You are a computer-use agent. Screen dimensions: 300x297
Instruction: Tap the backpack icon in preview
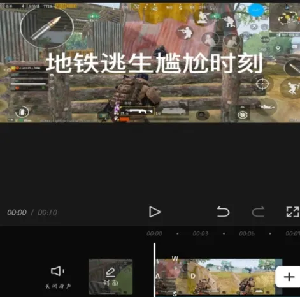22,112
